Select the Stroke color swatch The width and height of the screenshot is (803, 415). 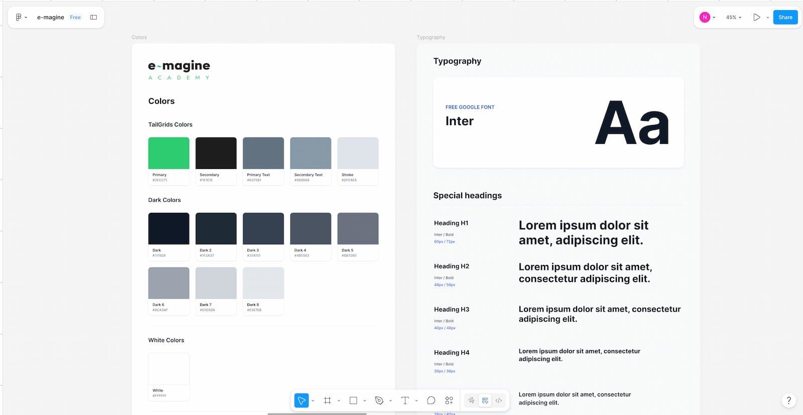[358, 153]
